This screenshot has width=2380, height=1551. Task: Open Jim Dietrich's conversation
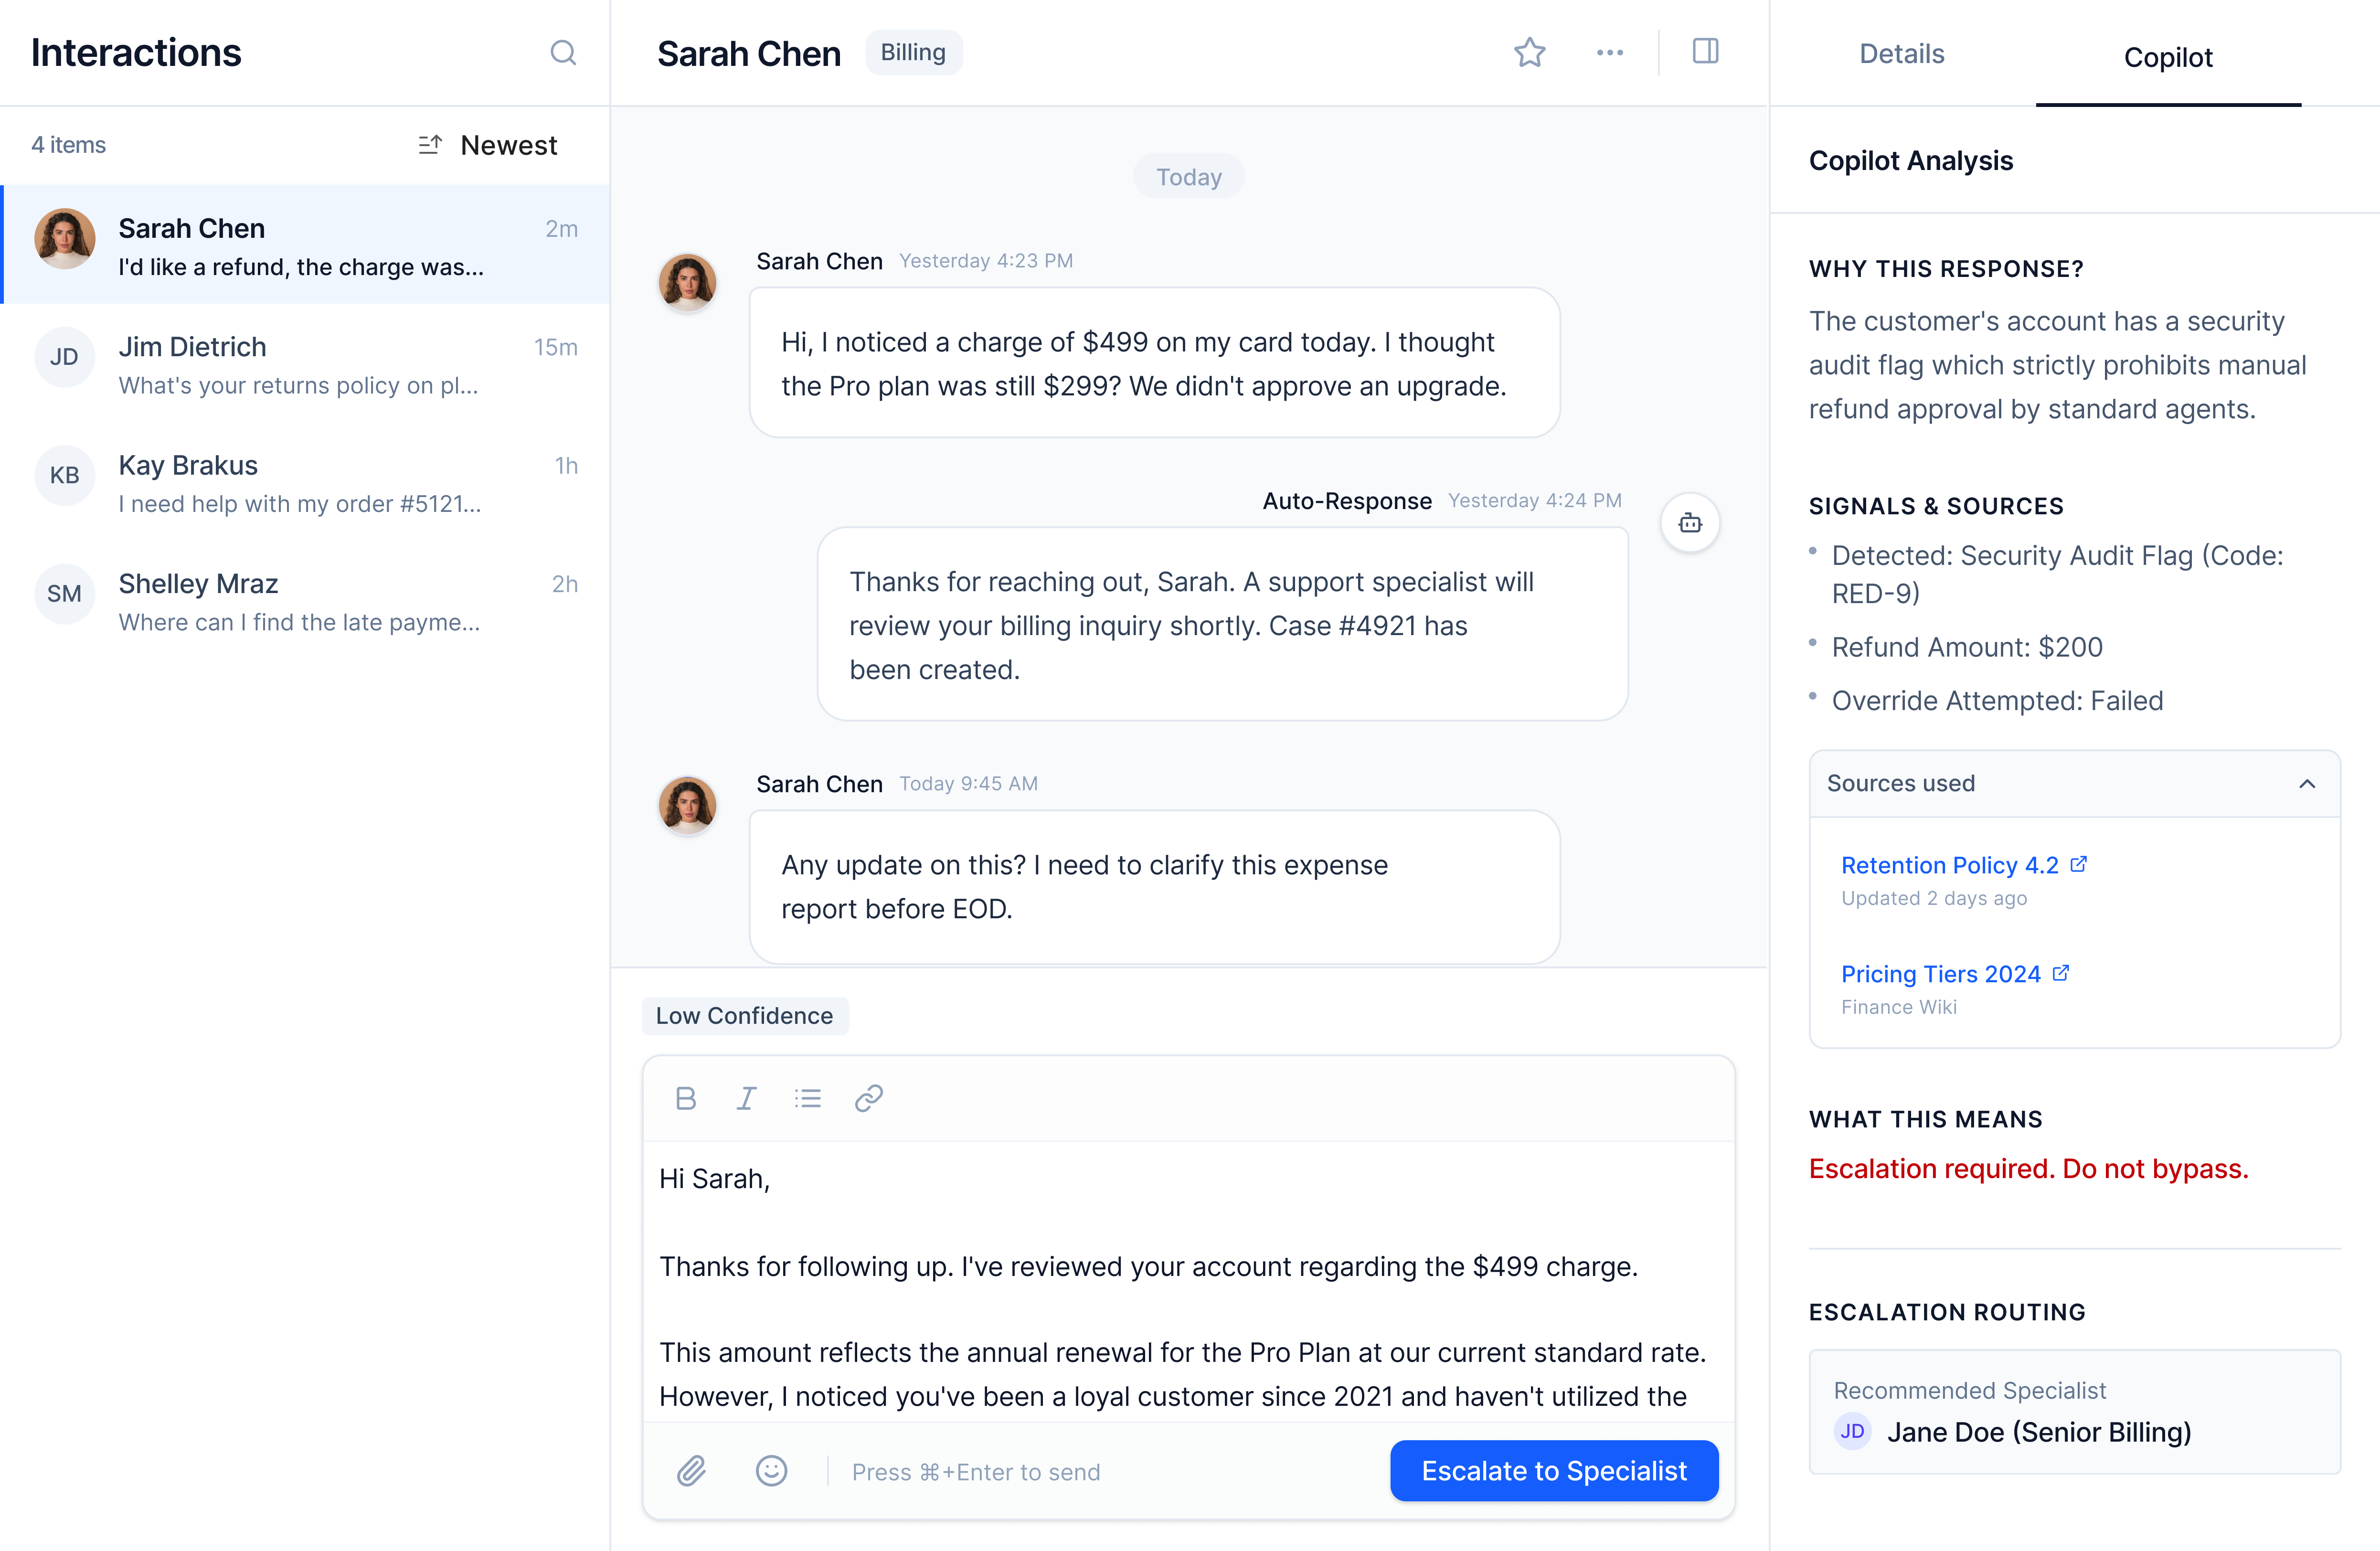click(305, 365)
